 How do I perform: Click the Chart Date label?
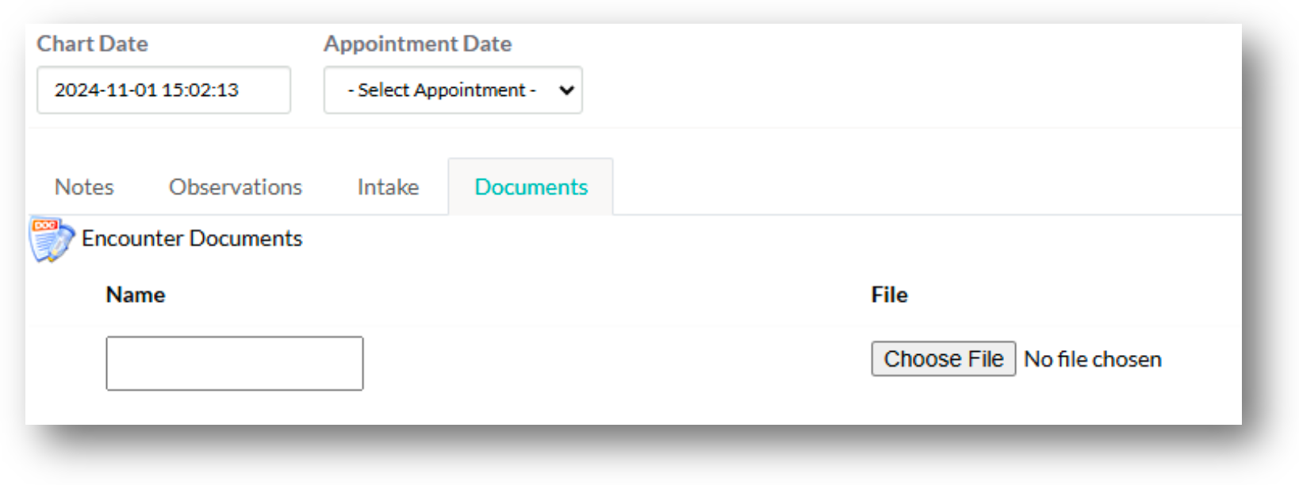click(92, 44)
